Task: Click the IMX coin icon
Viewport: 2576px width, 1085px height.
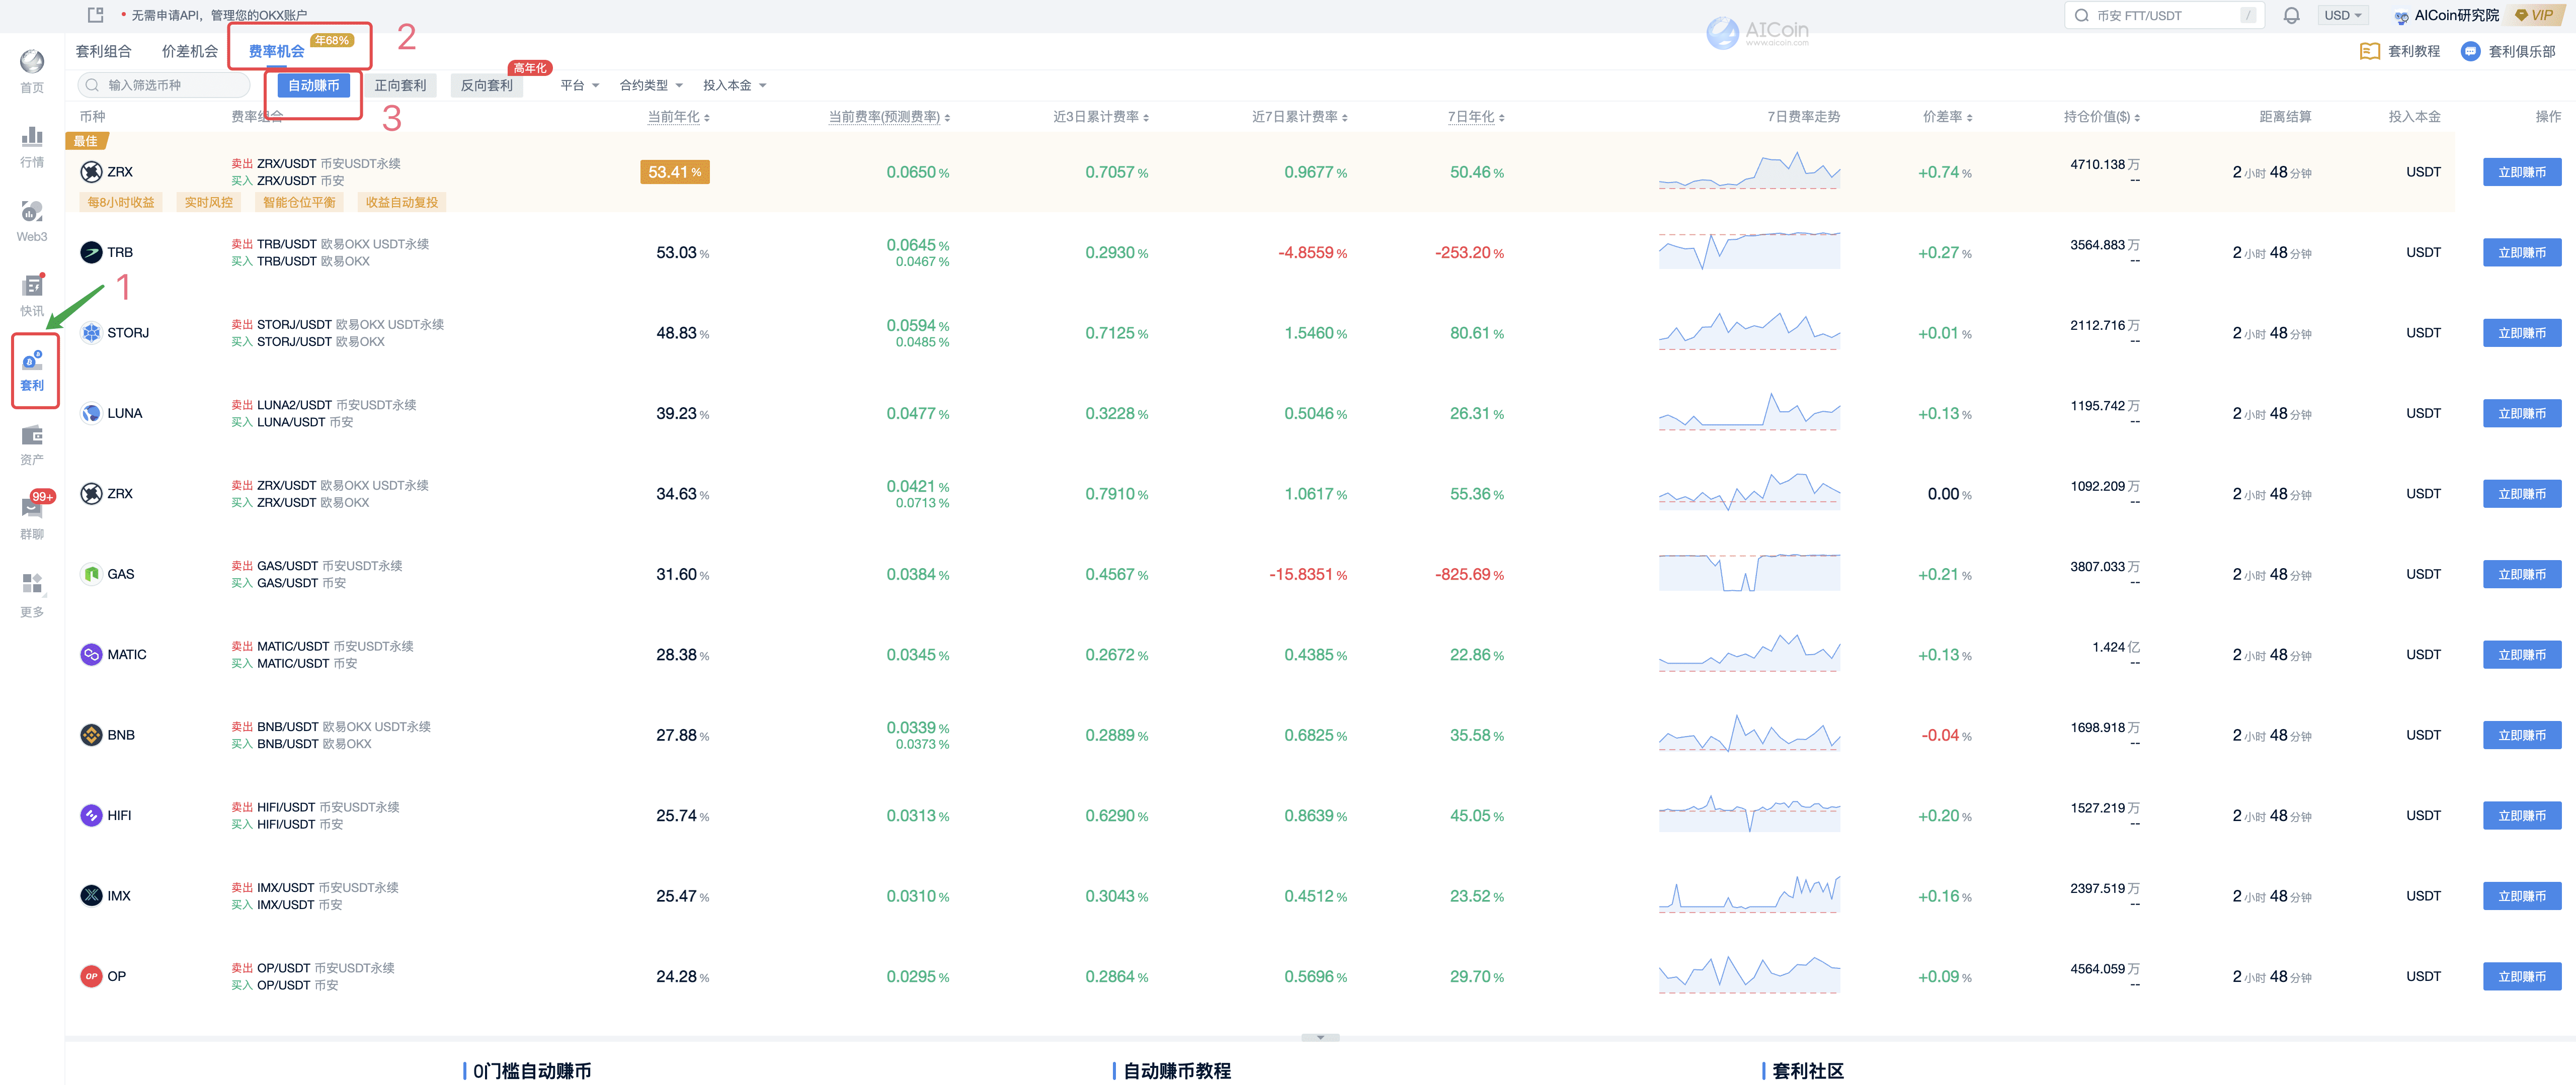Action: tap(91, 895)
